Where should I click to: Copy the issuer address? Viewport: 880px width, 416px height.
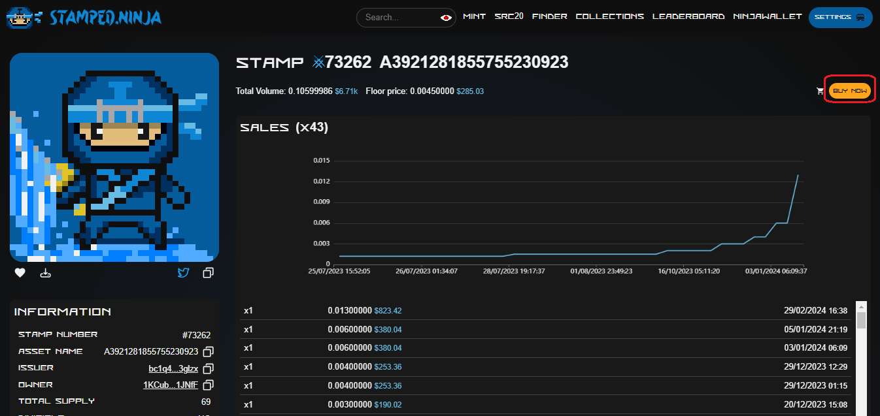(x=209, y=368)
